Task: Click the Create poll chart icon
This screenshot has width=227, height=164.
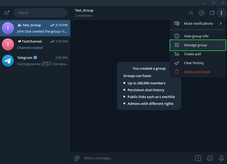Action: [x=177, y=54]
